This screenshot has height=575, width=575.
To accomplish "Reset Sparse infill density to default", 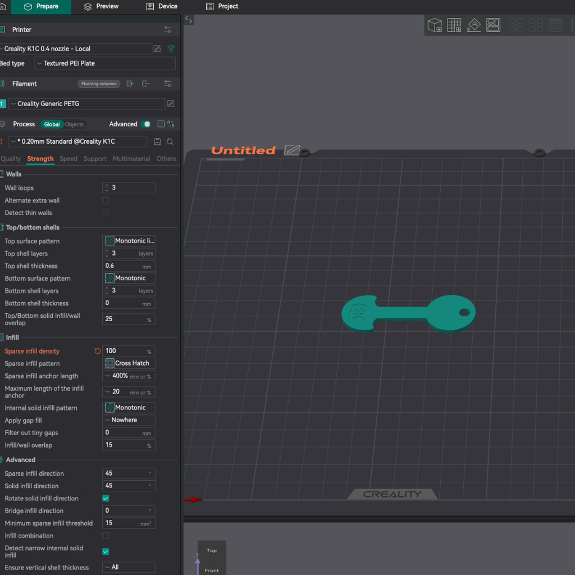I will click(97, 351).
